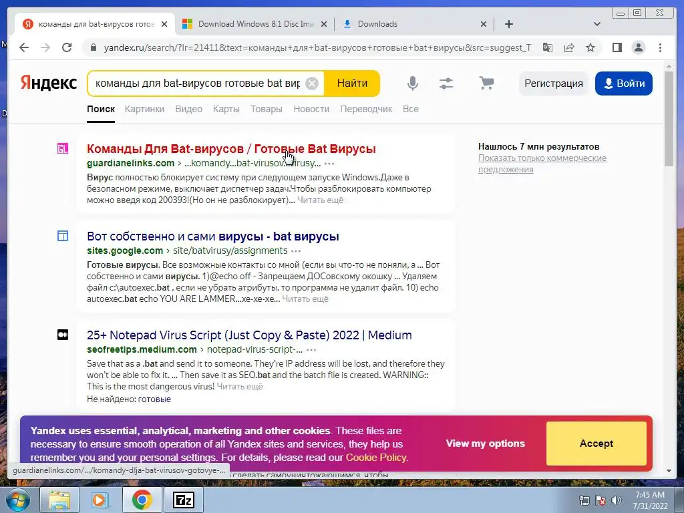
Task: Click the Medium favicon icon
Action: (63, 335)
